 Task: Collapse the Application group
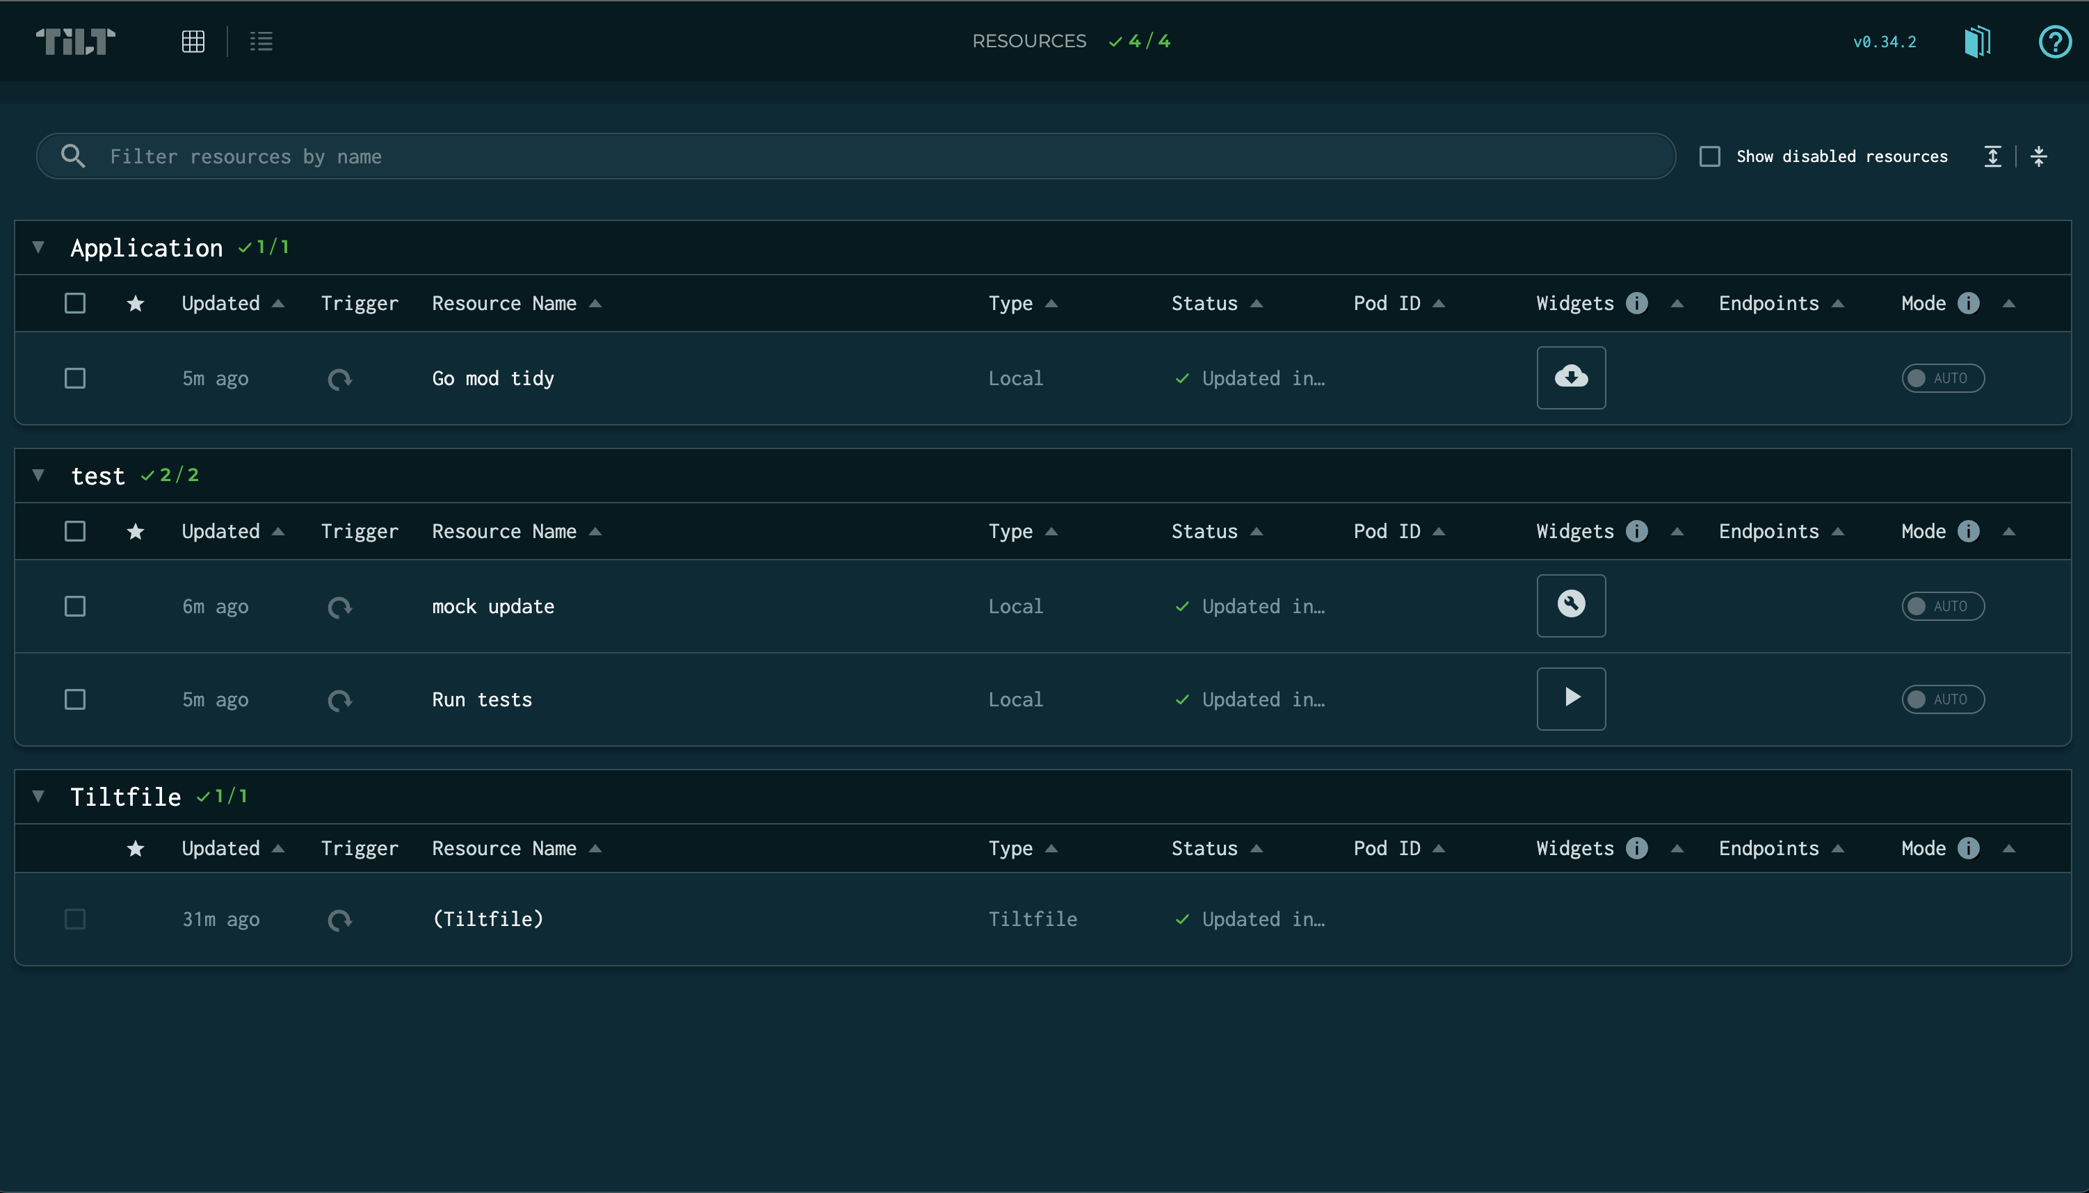coord(38,247)
